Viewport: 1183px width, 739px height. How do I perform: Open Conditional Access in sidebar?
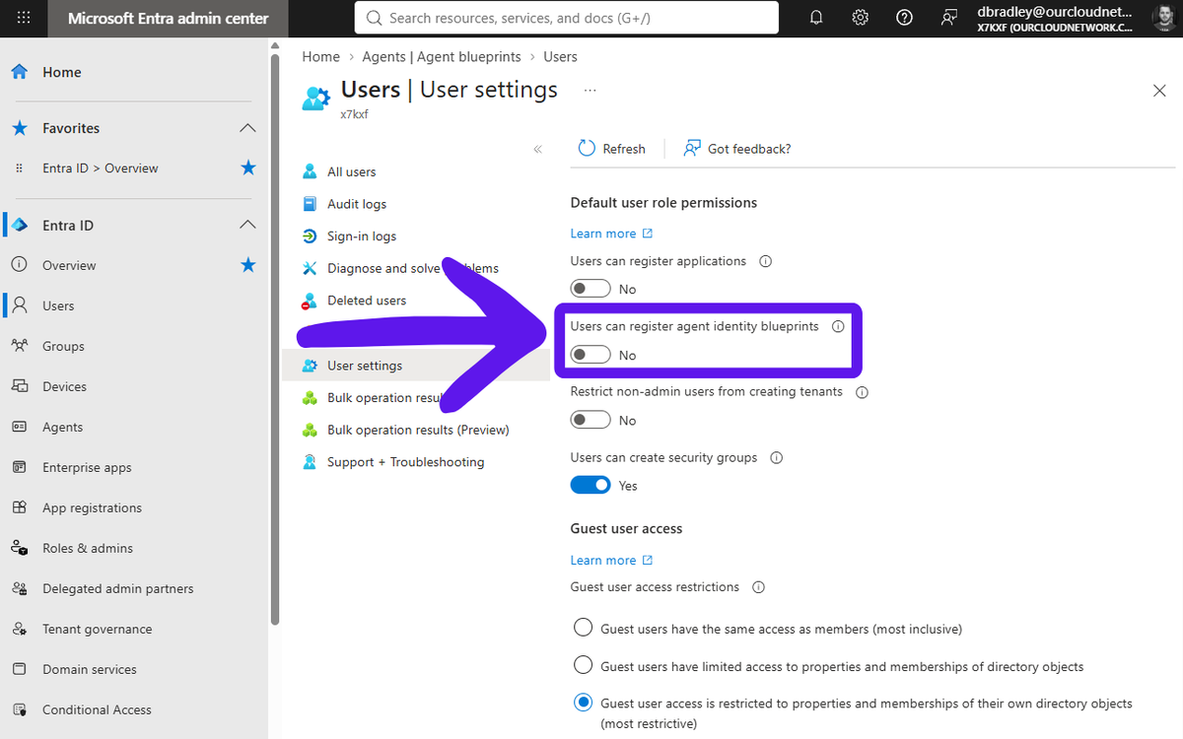tap(97, 709)
